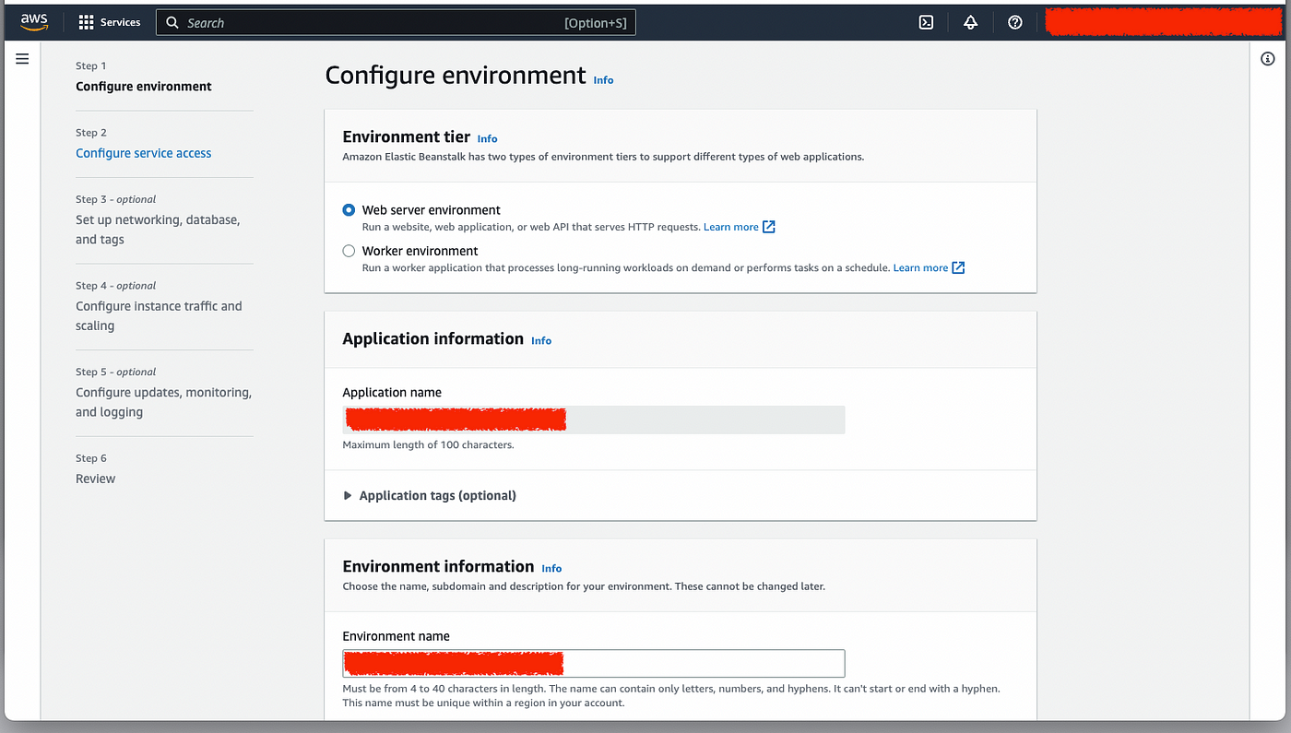
Task: Click Learn more for Web server environment
Action: pyautogui.click(x=731, y=227)
